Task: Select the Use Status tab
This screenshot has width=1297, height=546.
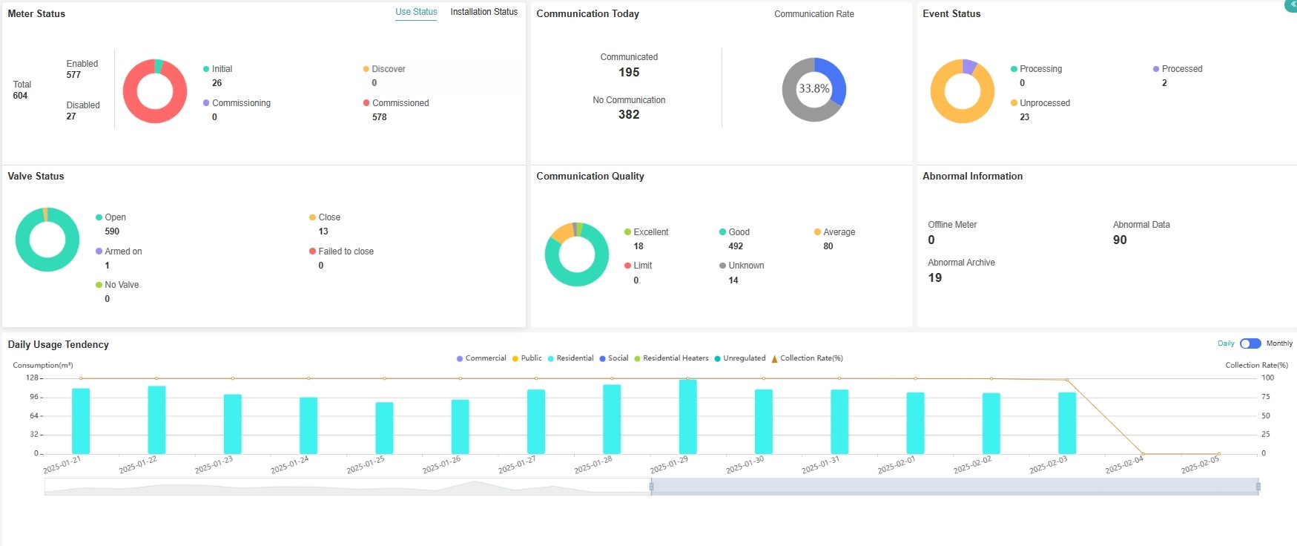Action: tap(416, 12)
